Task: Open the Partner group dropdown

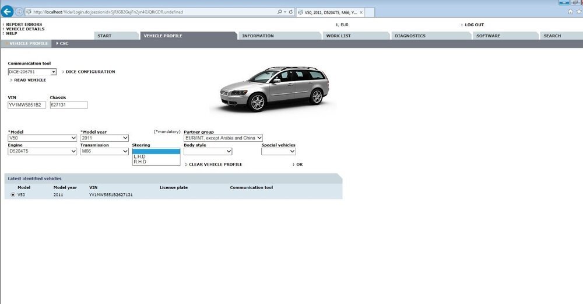Action: (223, 138)
